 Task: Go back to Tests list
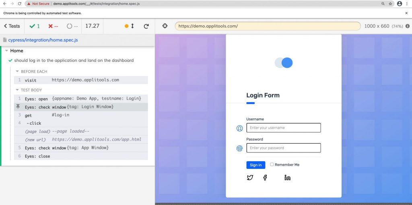(x=12, y=26)
